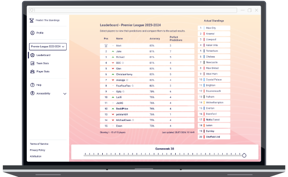288x177 pixels.
Task: Click the green up arrow in Jake's row
Action: 113,51
